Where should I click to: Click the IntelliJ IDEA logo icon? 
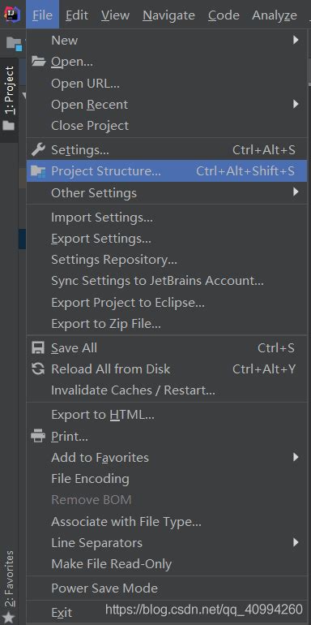pyautogui.click(x=11, y=15)
